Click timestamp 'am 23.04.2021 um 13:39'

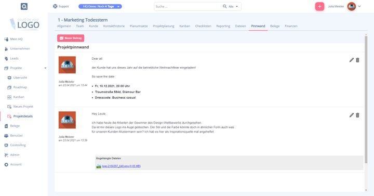tap(73, 140)
